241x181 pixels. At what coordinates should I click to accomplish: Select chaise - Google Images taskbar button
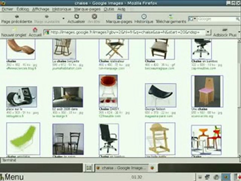(122, 168)
